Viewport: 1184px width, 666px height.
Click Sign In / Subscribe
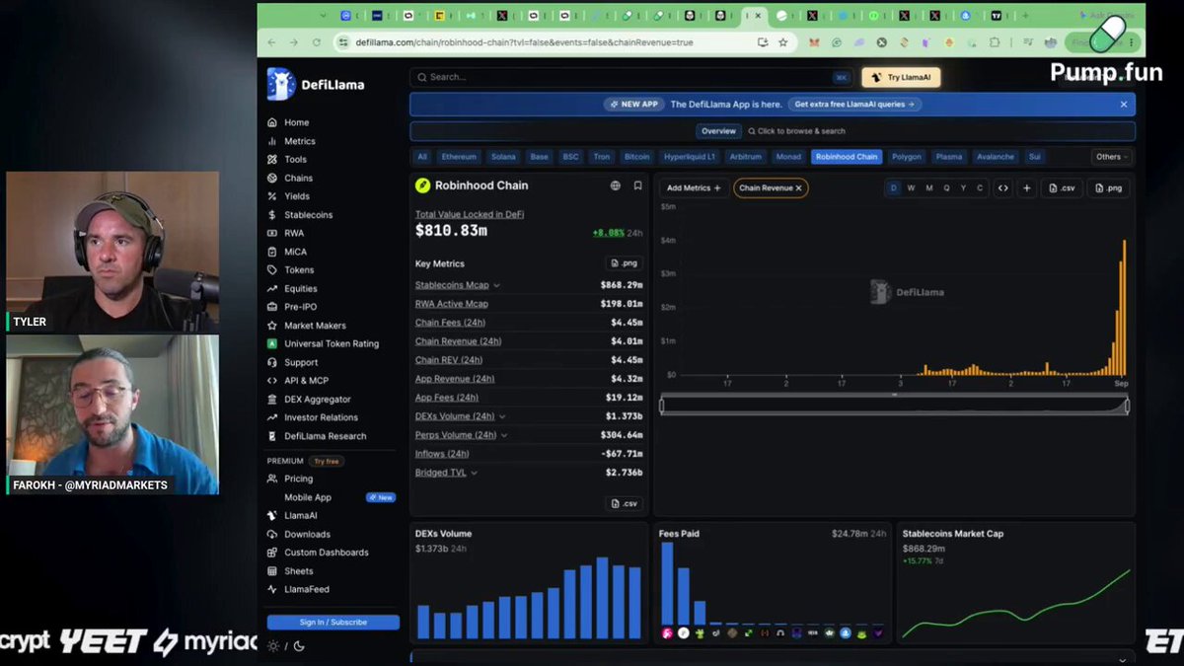tap(333, 623)
